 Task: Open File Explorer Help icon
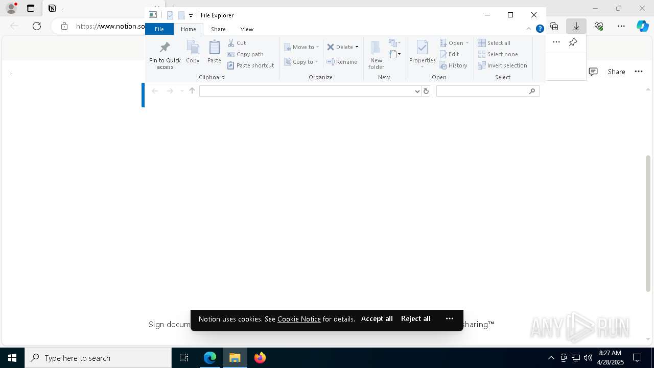coord(540,29)
